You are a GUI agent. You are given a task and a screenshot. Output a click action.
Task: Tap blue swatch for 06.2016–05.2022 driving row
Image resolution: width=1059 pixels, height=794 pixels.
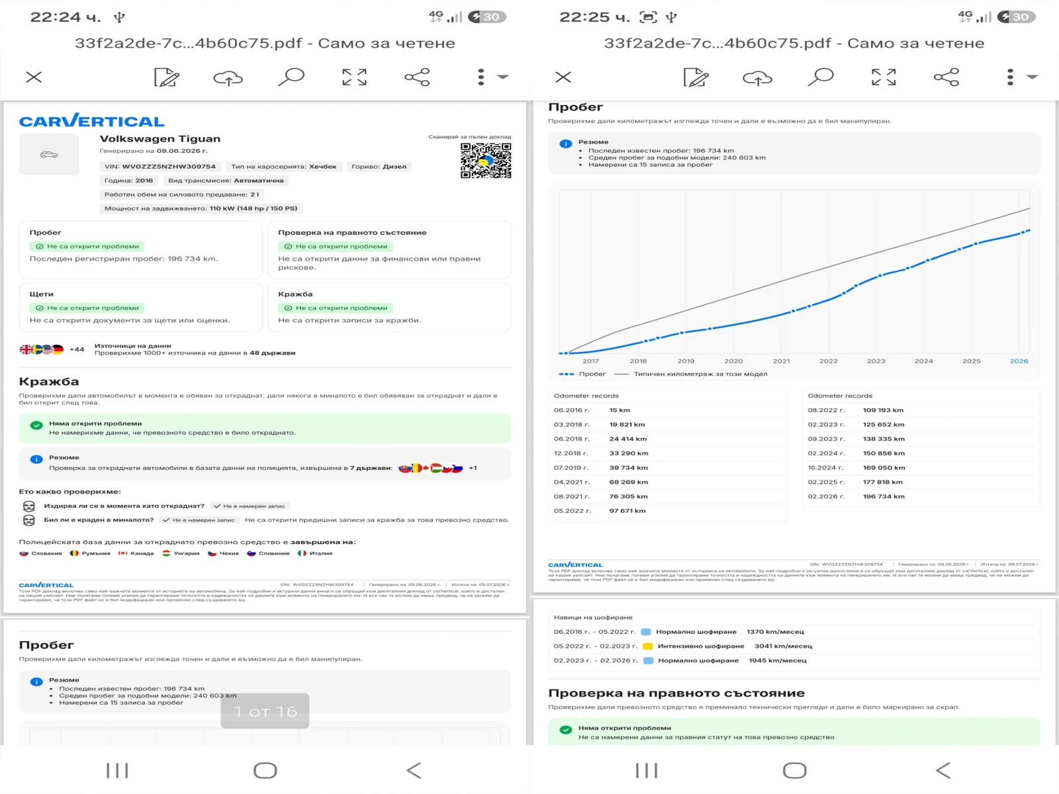click(646, 632)
